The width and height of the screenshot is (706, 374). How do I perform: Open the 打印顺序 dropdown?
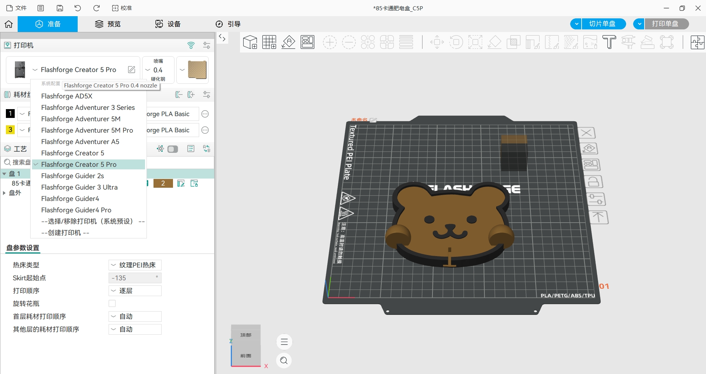pyautogui.click(x=135, y=291)
